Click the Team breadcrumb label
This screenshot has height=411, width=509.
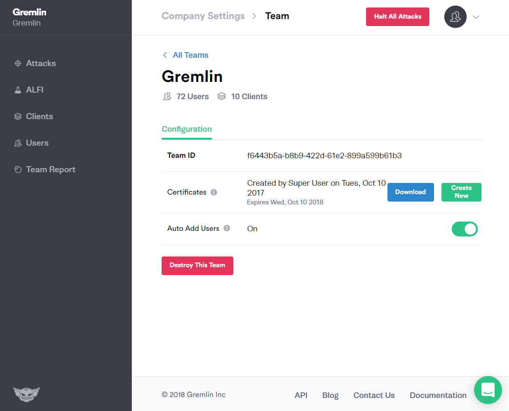[x=277, y=16]
